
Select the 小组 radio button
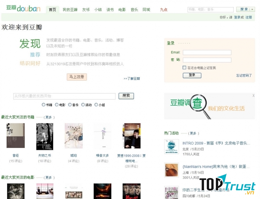[x=95, y=105]
